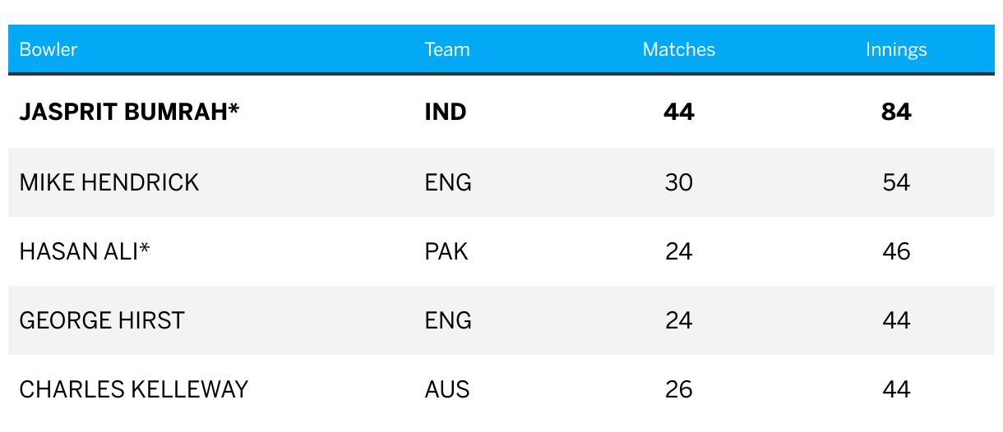Select the JASPRIT BUMRAH* bowler name

129,112
